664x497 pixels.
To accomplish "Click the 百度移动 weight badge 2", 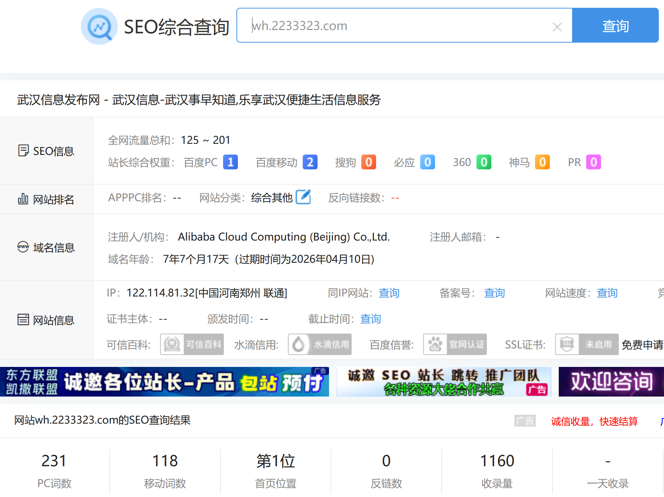I will coord(310,162).
